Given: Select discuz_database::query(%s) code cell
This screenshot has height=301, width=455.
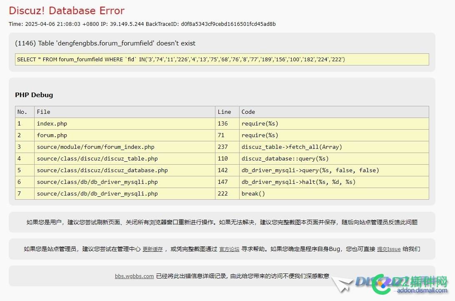Looking at the screenshot, I should click(334, 158).
